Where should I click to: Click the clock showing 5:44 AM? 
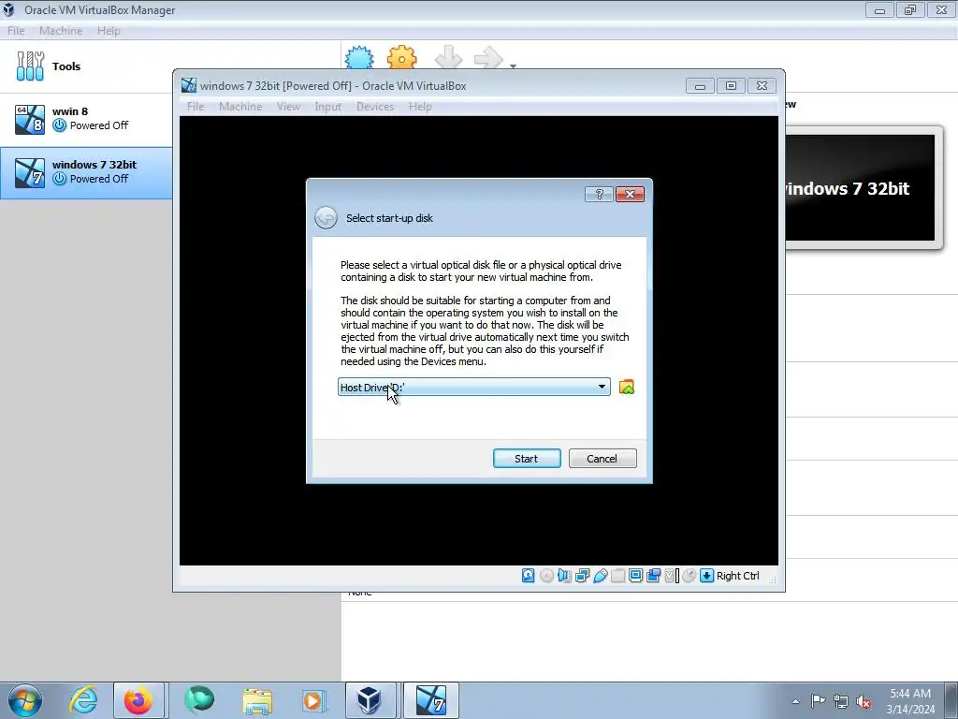click(910, 701)
